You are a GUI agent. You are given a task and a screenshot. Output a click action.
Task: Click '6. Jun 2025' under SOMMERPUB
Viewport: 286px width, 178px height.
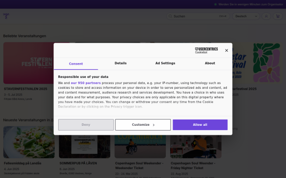pyautogui.click(x=67, y=169)
